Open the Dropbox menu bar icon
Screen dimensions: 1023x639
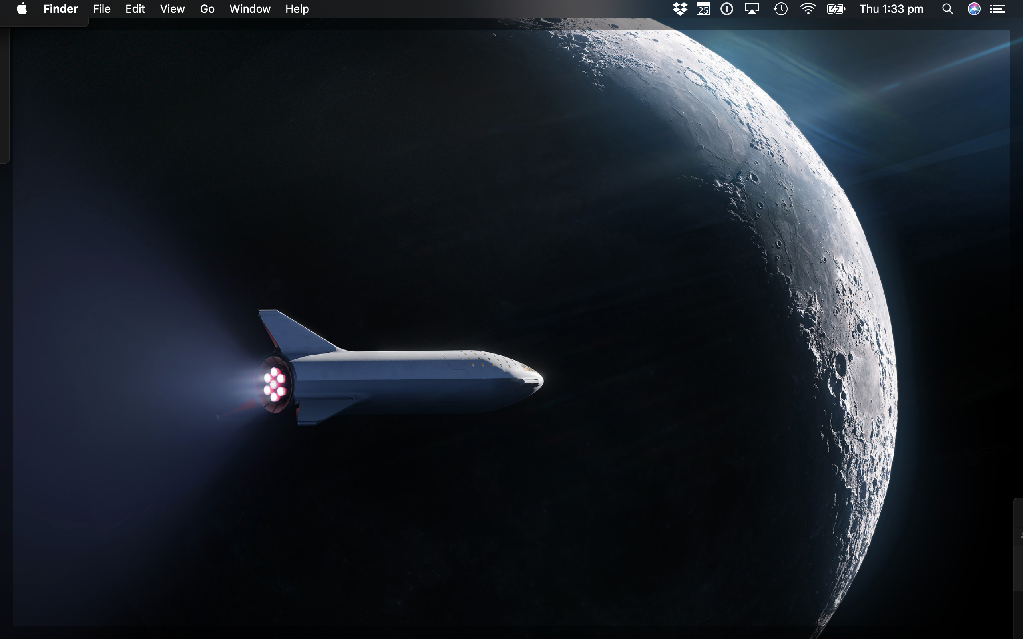click(x=679, y=9)
